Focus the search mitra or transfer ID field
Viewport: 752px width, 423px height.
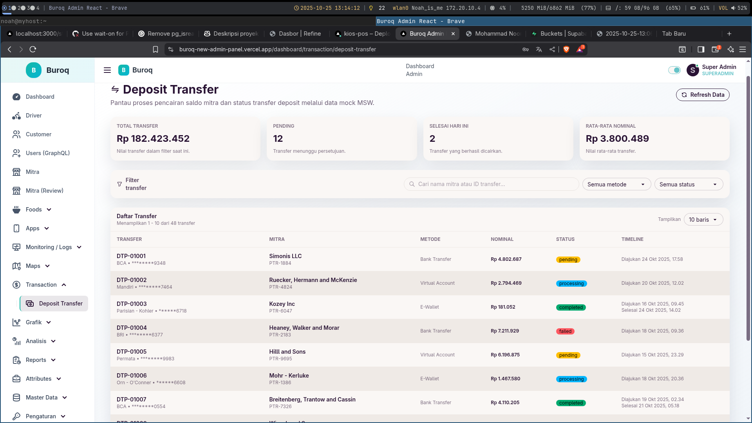tap(492, 184)
